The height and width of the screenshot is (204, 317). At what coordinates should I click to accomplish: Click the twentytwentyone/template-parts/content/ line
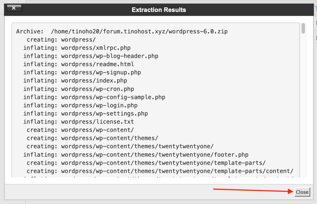click(x=160, y=171)
